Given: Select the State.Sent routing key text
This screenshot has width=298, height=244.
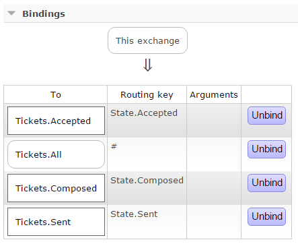Looking at the screenshot, I should click(x=134, y=214).
